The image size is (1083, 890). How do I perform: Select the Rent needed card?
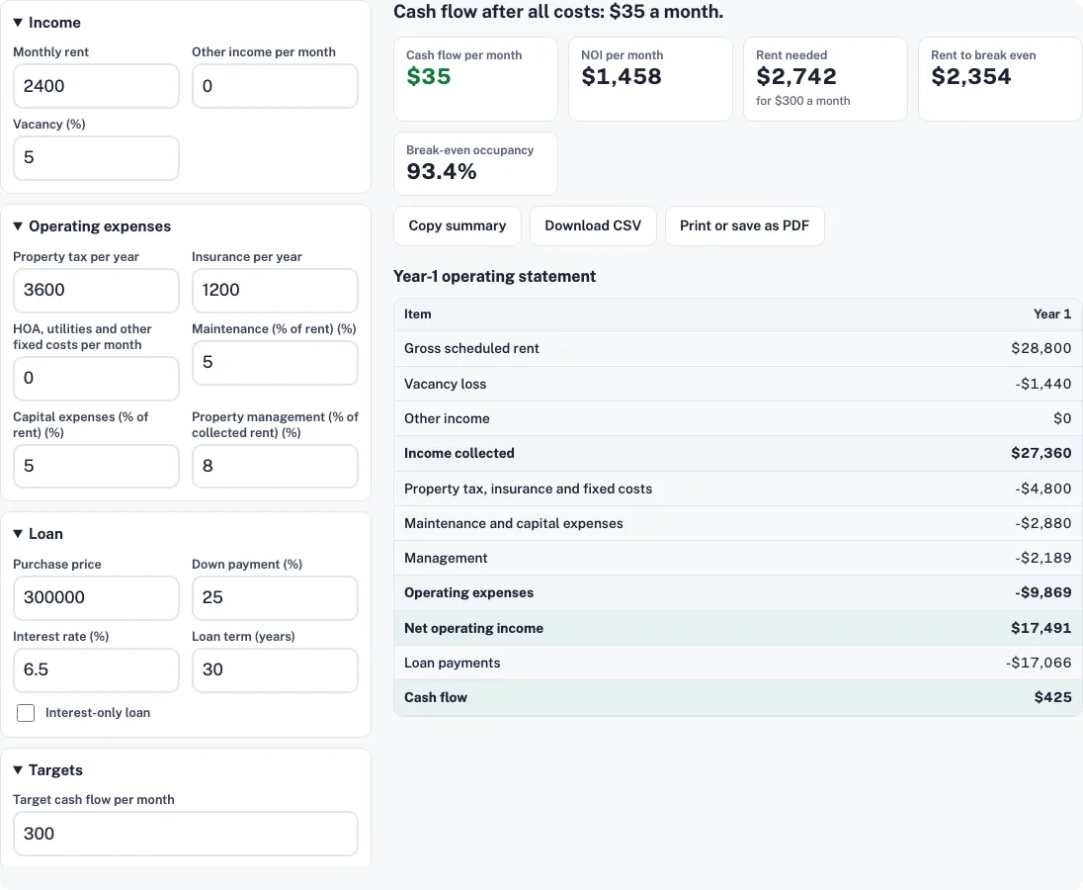825,79
